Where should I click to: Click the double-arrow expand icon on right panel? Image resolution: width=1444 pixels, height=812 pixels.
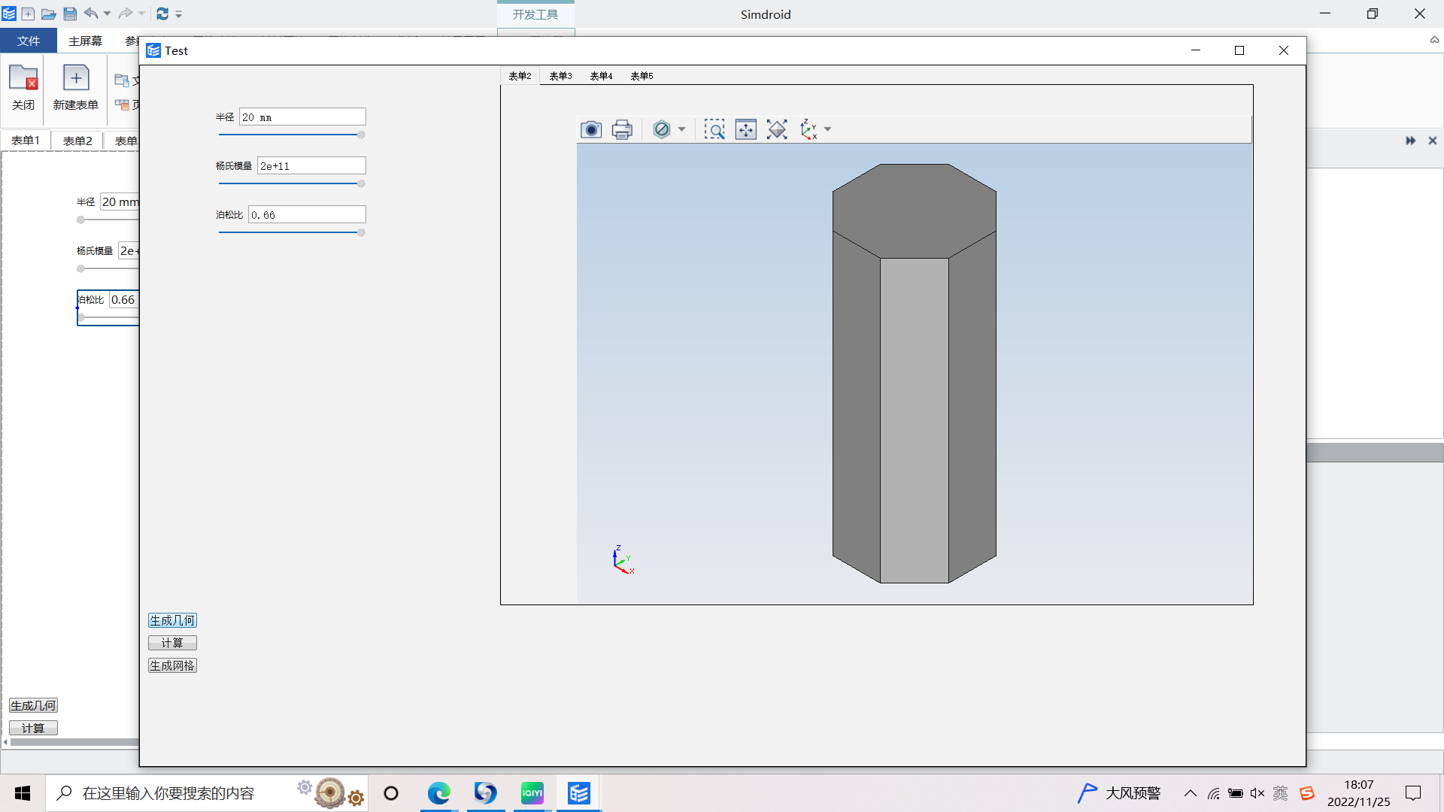pyautogui.click(x=1410, y=141)
